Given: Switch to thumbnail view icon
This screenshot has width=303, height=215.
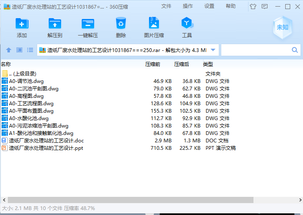Looking at the screenshot, I should click(19, 50).
